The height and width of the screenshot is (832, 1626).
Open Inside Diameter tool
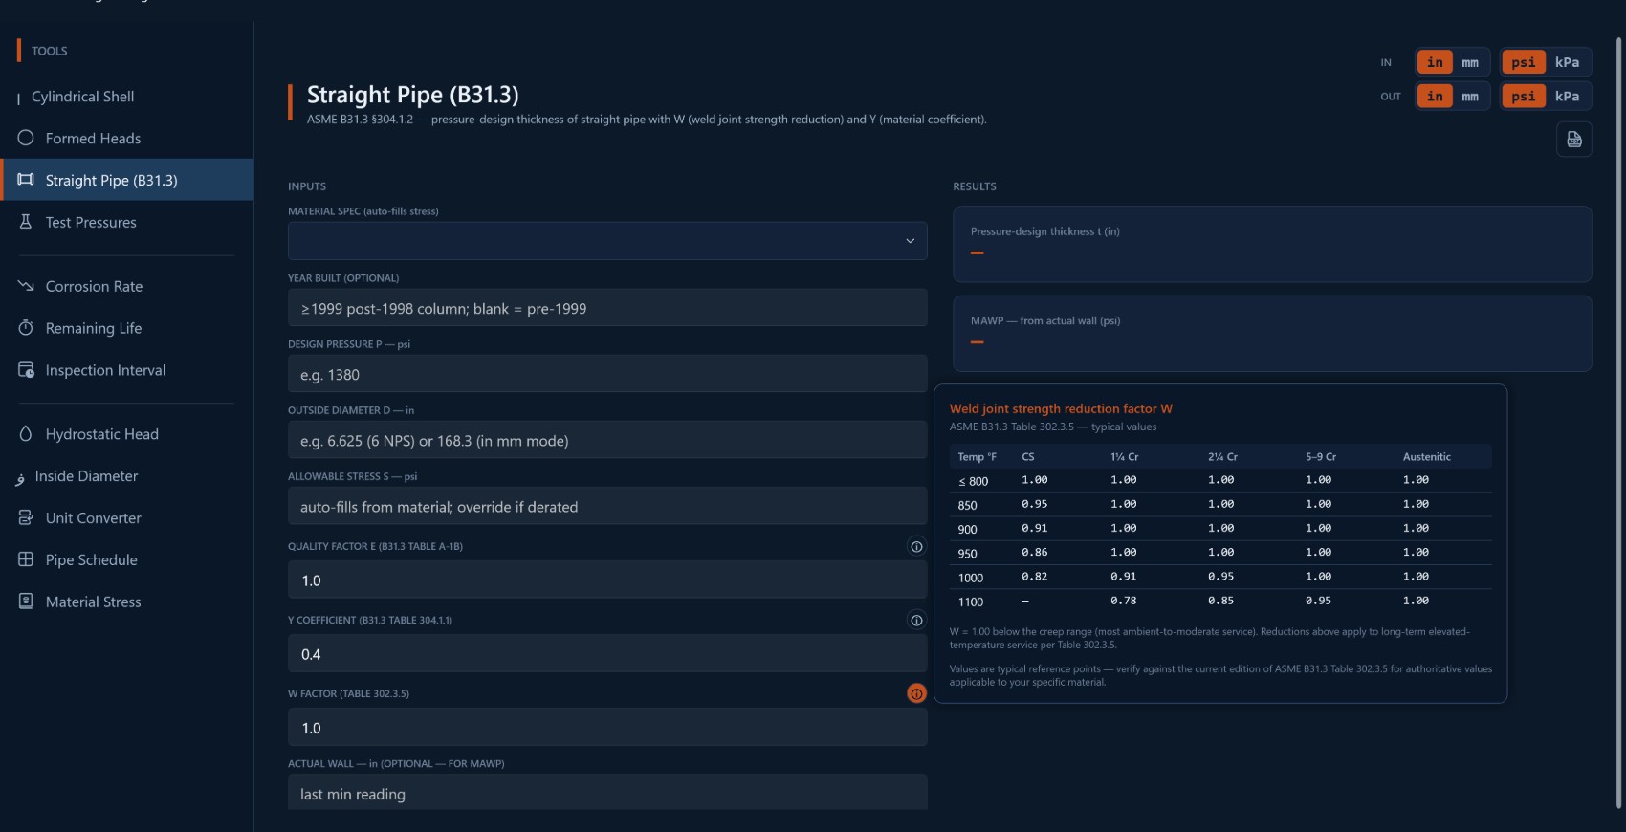pos(126,476)
